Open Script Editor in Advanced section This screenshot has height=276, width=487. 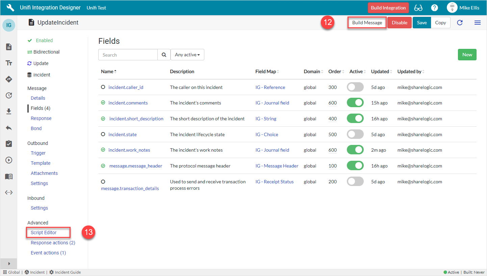coord(44,233)
